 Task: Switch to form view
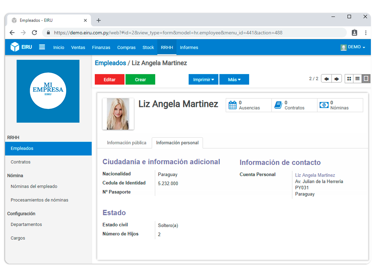[x=366, y=79]
